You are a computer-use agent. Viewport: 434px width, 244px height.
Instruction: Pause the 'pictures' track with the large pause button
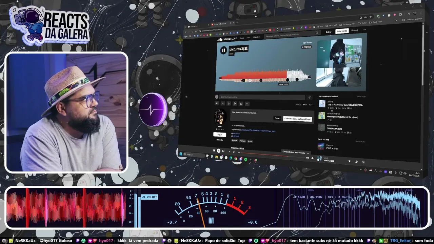click(223, 50)
